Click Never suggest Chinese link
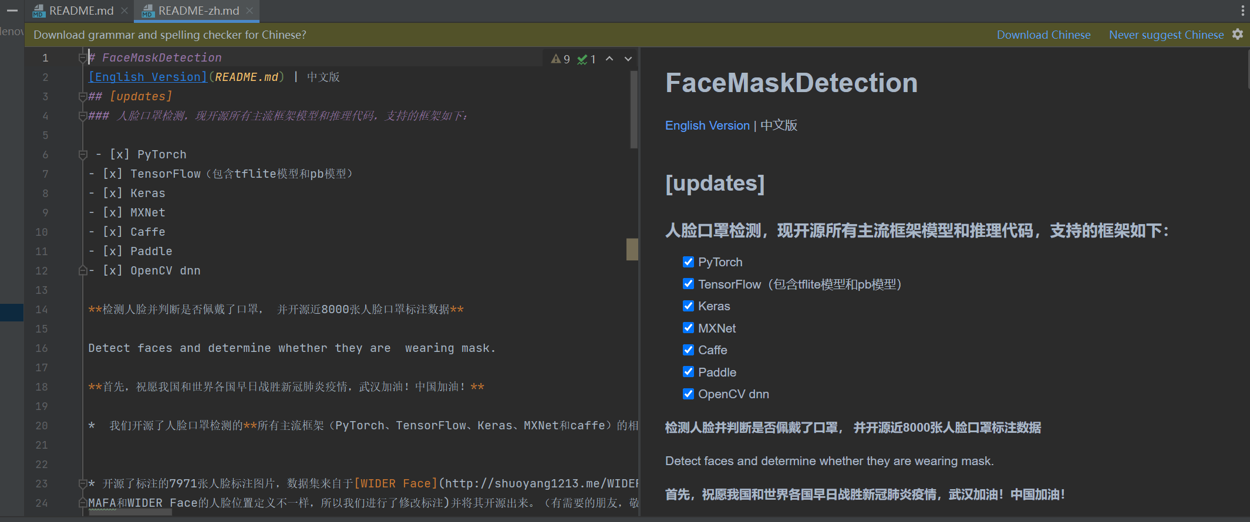This screenshot has height=522, width=1250. [x=1166, y=35]
